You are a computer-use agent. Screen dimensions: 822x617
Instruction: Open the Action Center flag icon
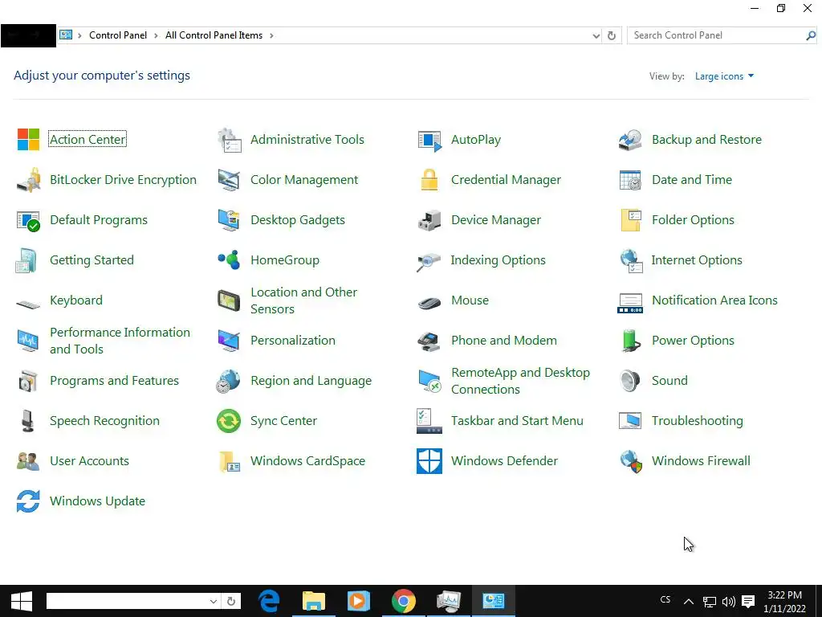(x=28, y=140)
